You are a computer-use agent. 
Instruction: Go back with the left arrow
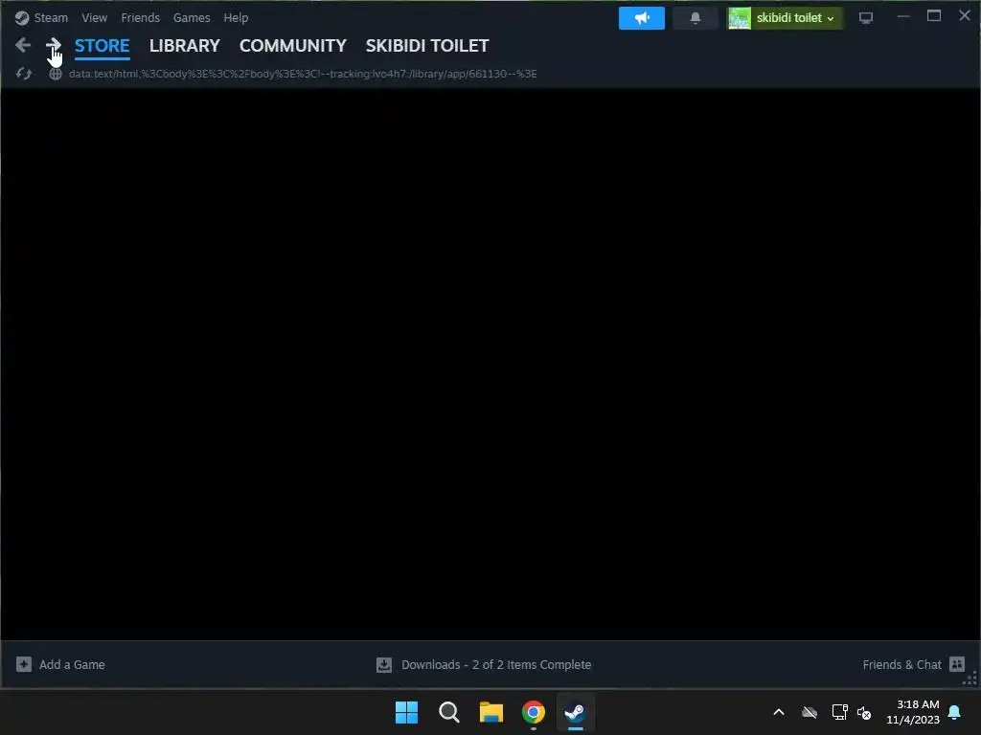[23, 45]
